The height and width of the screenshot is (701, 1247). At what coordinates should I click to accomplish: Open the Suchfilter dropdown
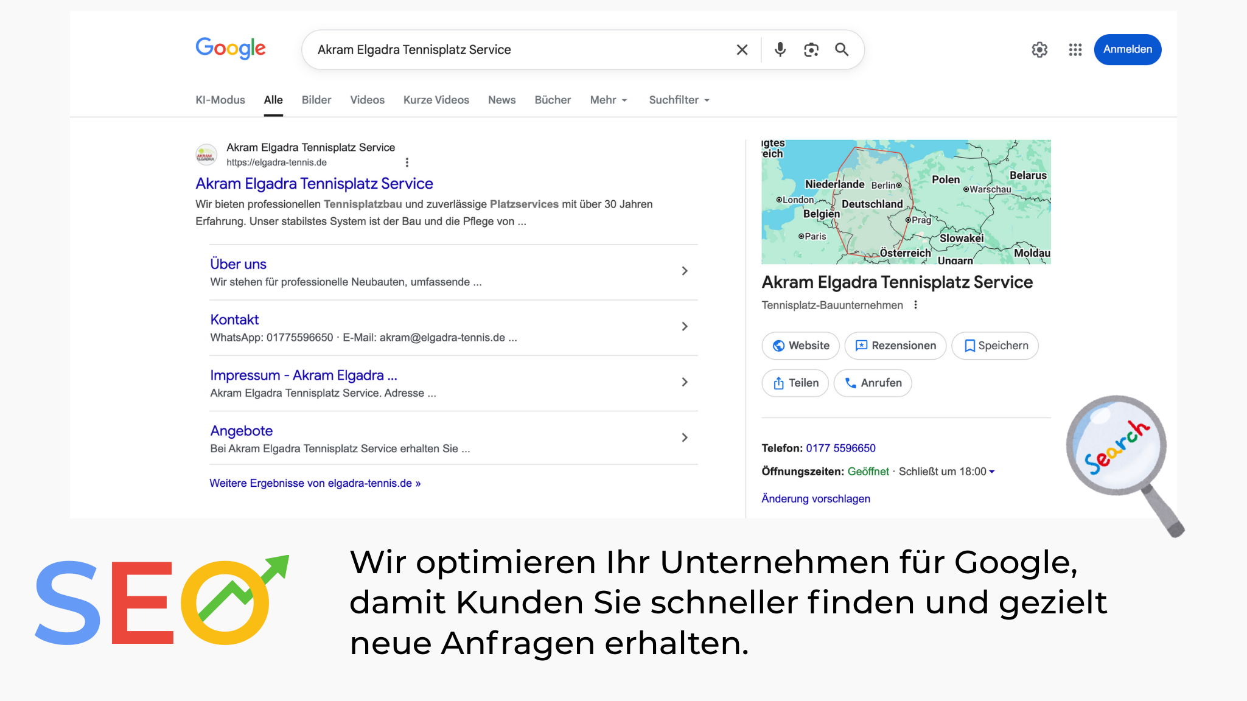click(x=679, y=100)
